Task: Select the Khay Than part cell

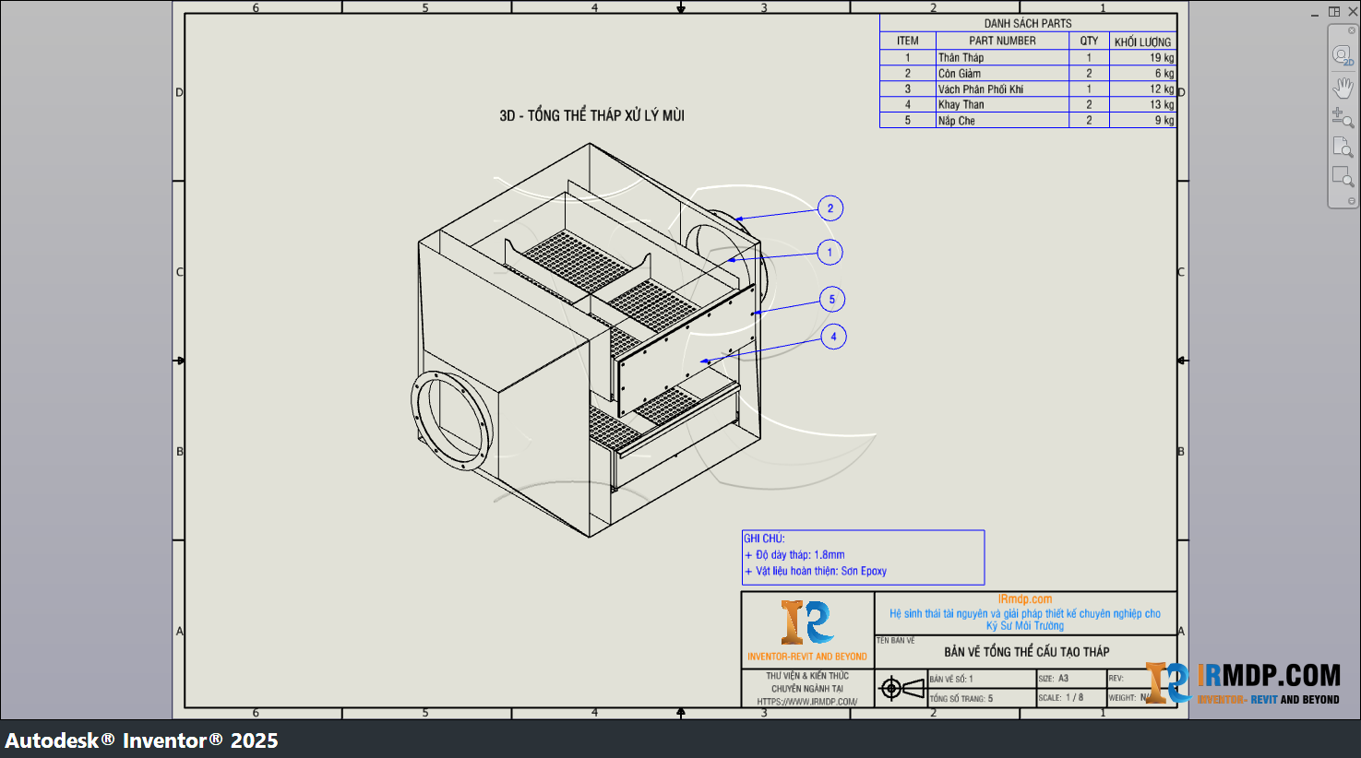Action: [1002, 104]
